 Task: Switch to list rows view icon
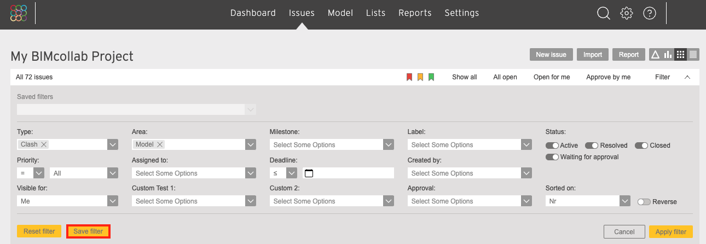pos(693,55)
